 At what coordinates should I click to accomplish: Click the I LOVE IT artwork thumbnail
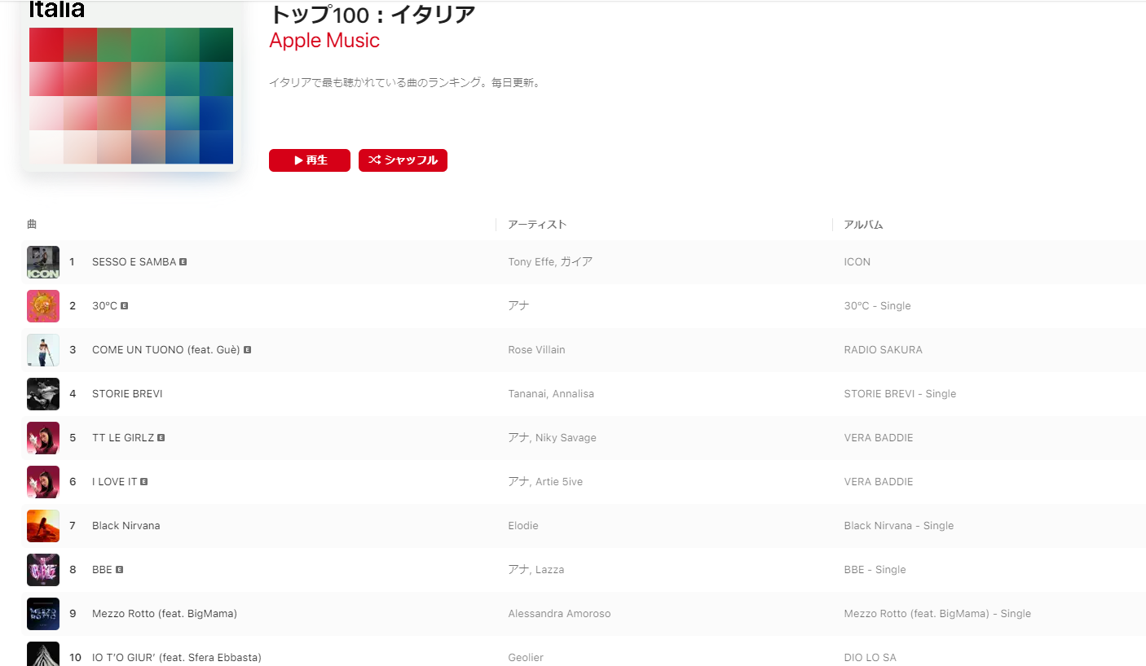(43, 482)
